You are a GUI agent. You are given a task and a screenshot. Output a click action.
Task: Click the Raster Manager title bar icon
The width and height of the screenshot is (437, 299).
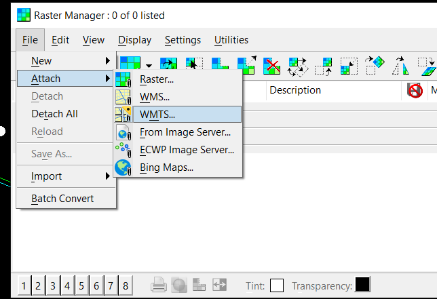23,15
